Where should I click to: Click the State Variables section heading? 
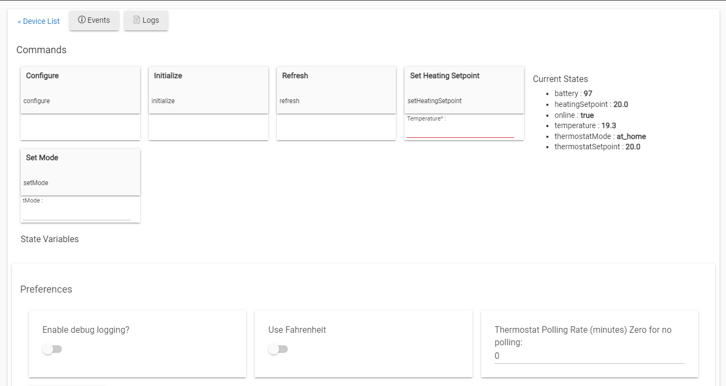(x=49, y=239)
